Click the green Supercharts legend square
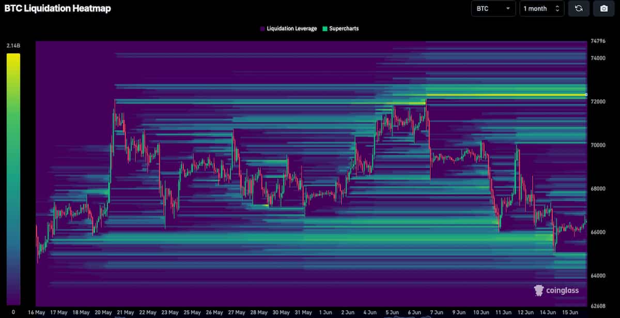The width and height of the screenshot is (620, 318). (x=324, y=29)
